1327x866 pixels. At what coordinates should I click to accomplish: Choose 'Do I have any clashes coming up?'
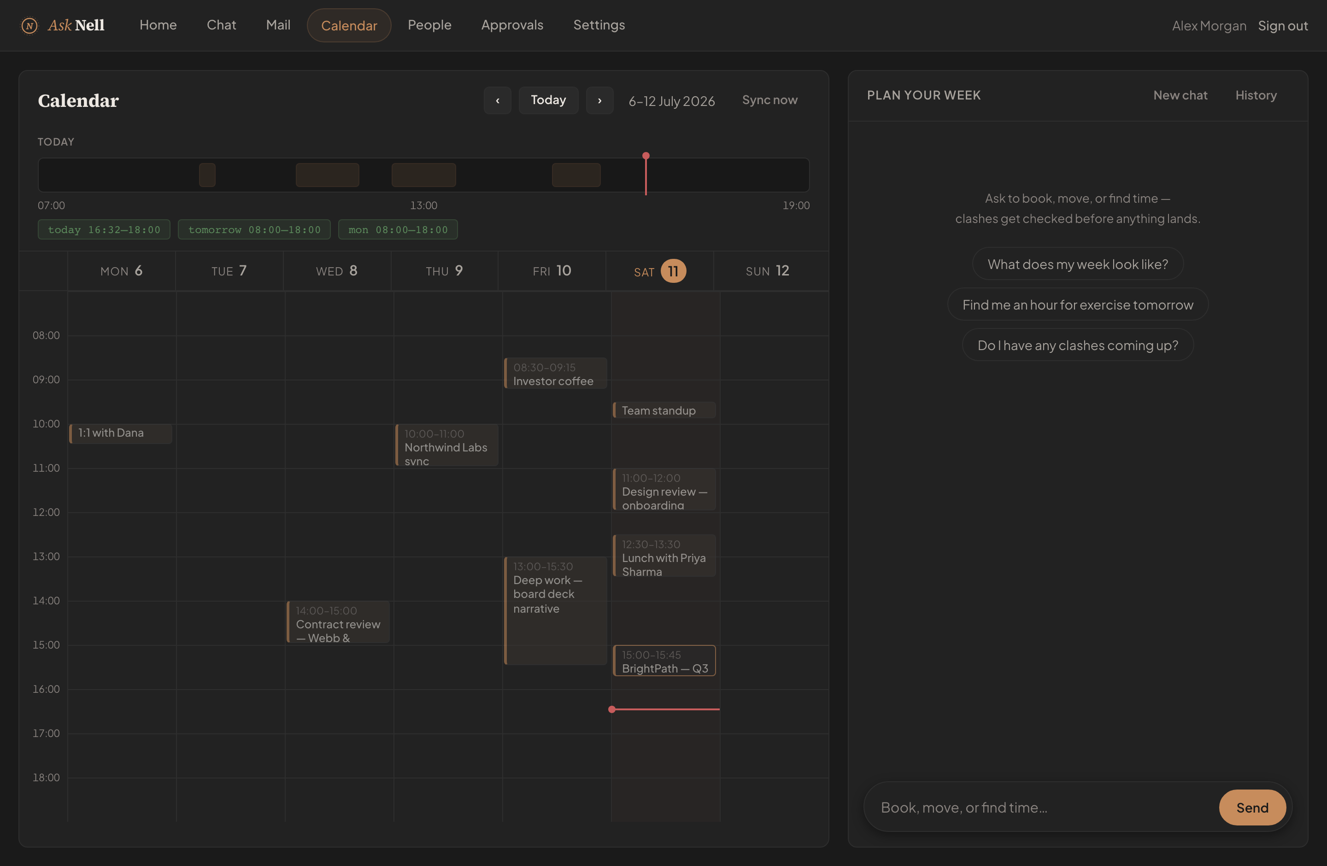[x=1077, y=345]
